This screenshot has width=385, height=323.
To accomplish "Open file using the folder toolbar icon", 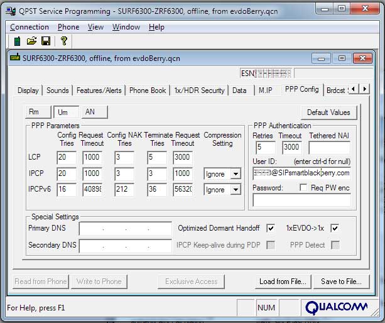I will 31,41.
